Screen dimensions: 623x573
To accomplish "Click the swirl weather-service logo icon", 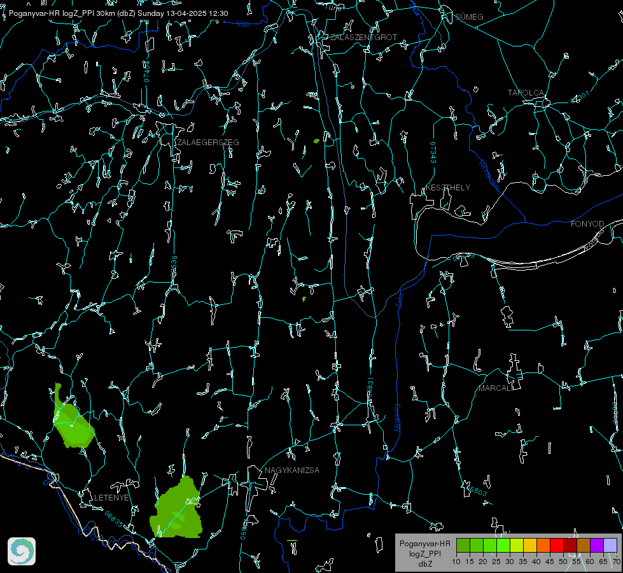I will coord(22,551).
